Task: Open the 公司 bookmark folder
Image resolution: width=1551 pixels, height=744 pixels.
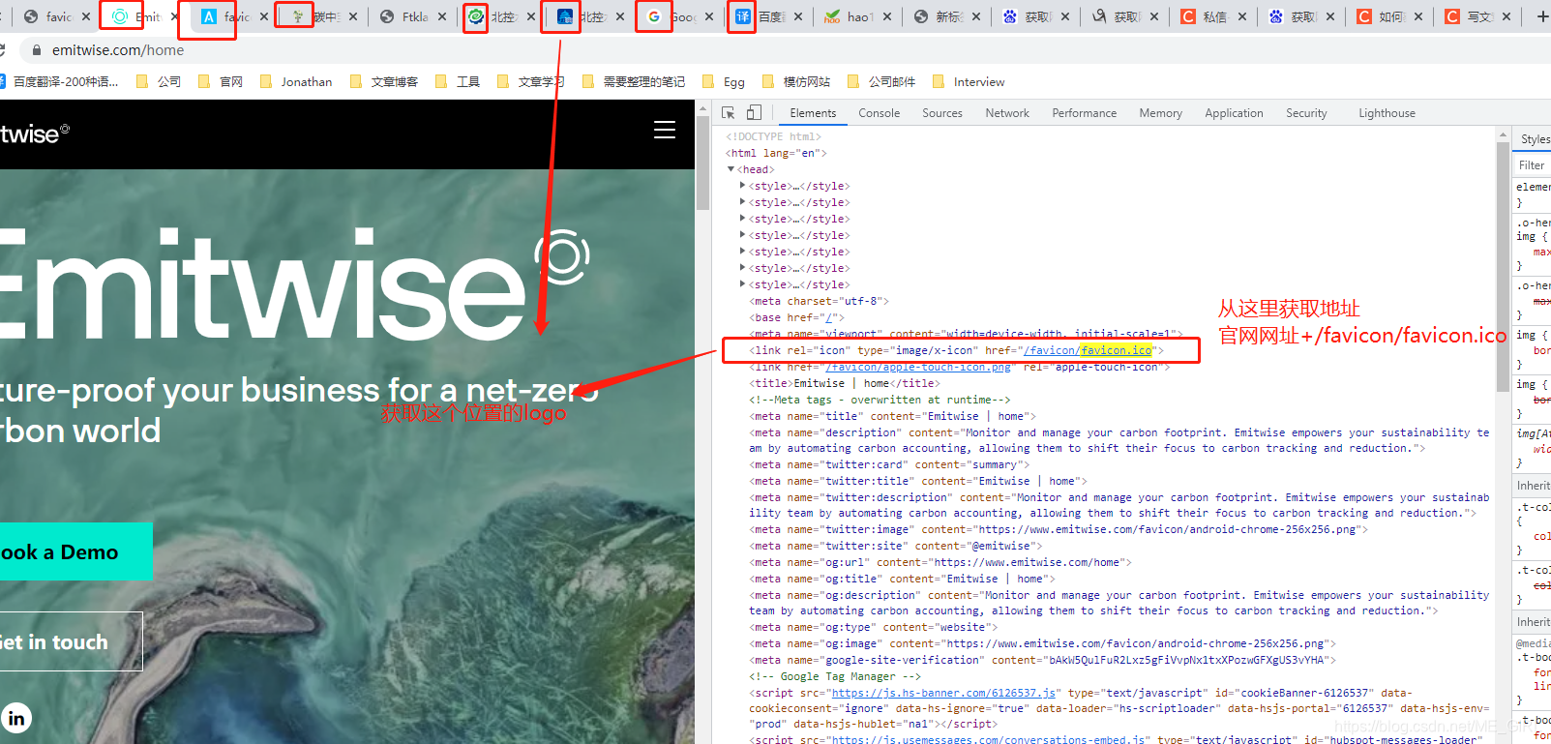Action: [159, 82]
